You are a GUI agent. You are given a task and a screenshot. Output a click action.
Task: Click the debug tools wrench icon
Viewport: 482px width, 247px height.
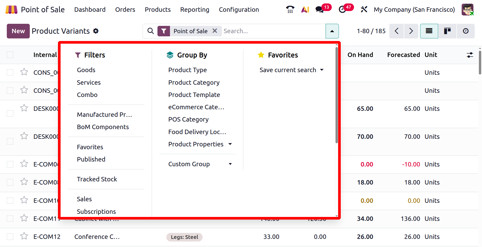364,10
